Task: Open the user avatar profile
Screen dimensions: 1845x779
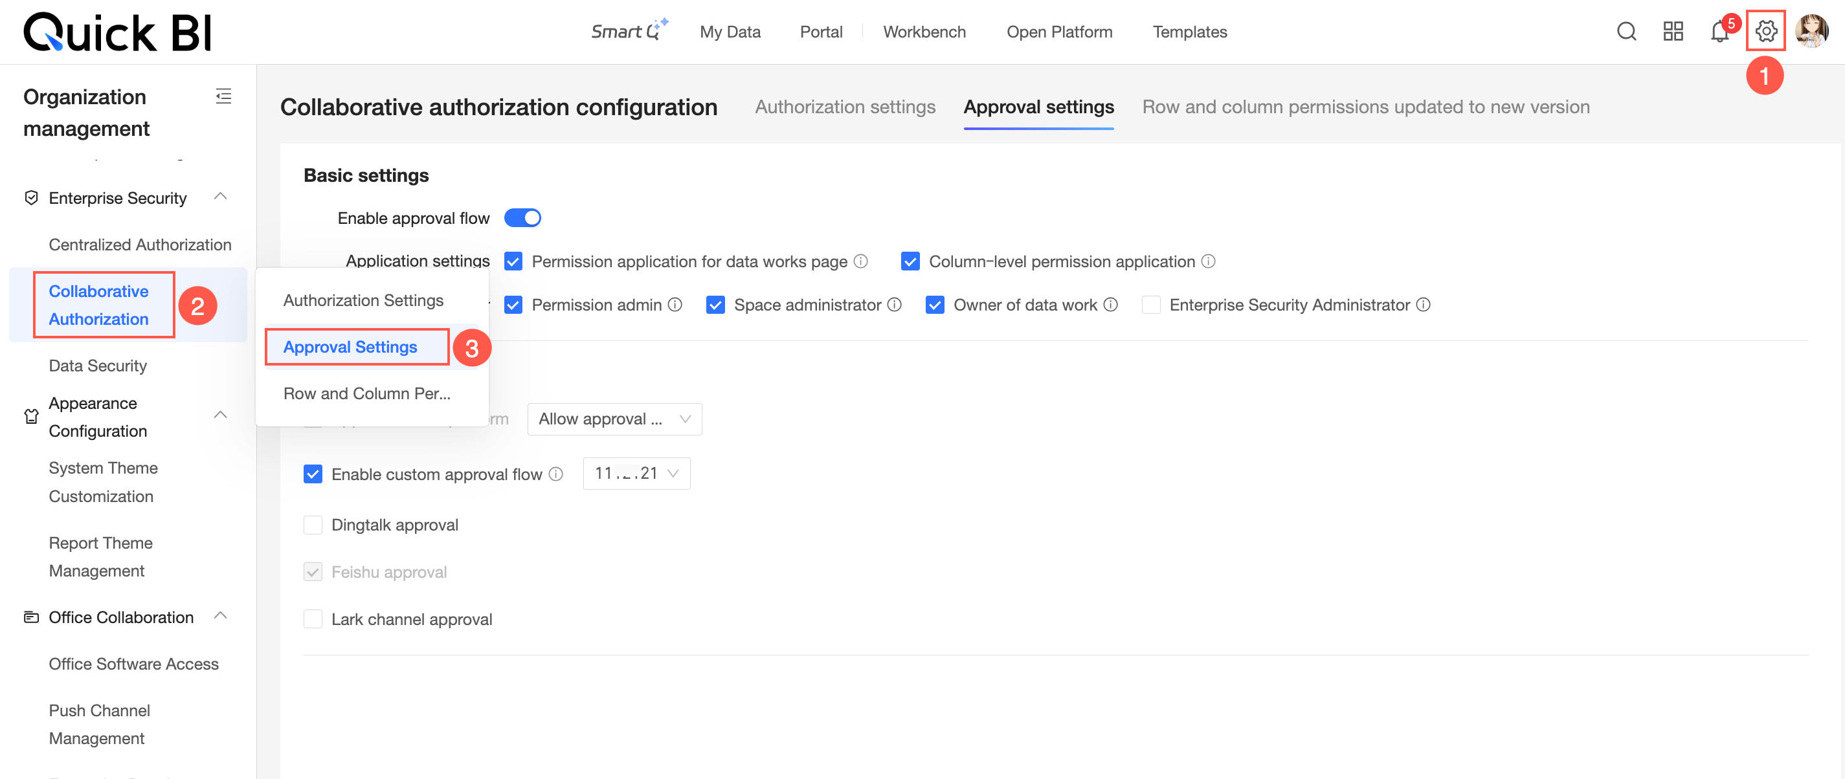Action: pyautogui.click(x=1811, y=32)
